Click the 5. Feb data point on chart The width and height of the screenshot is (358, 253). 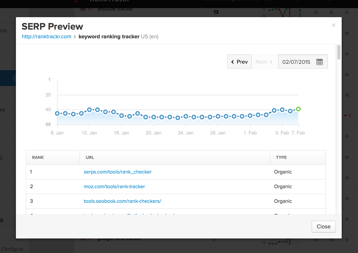[x=282, y=110]
